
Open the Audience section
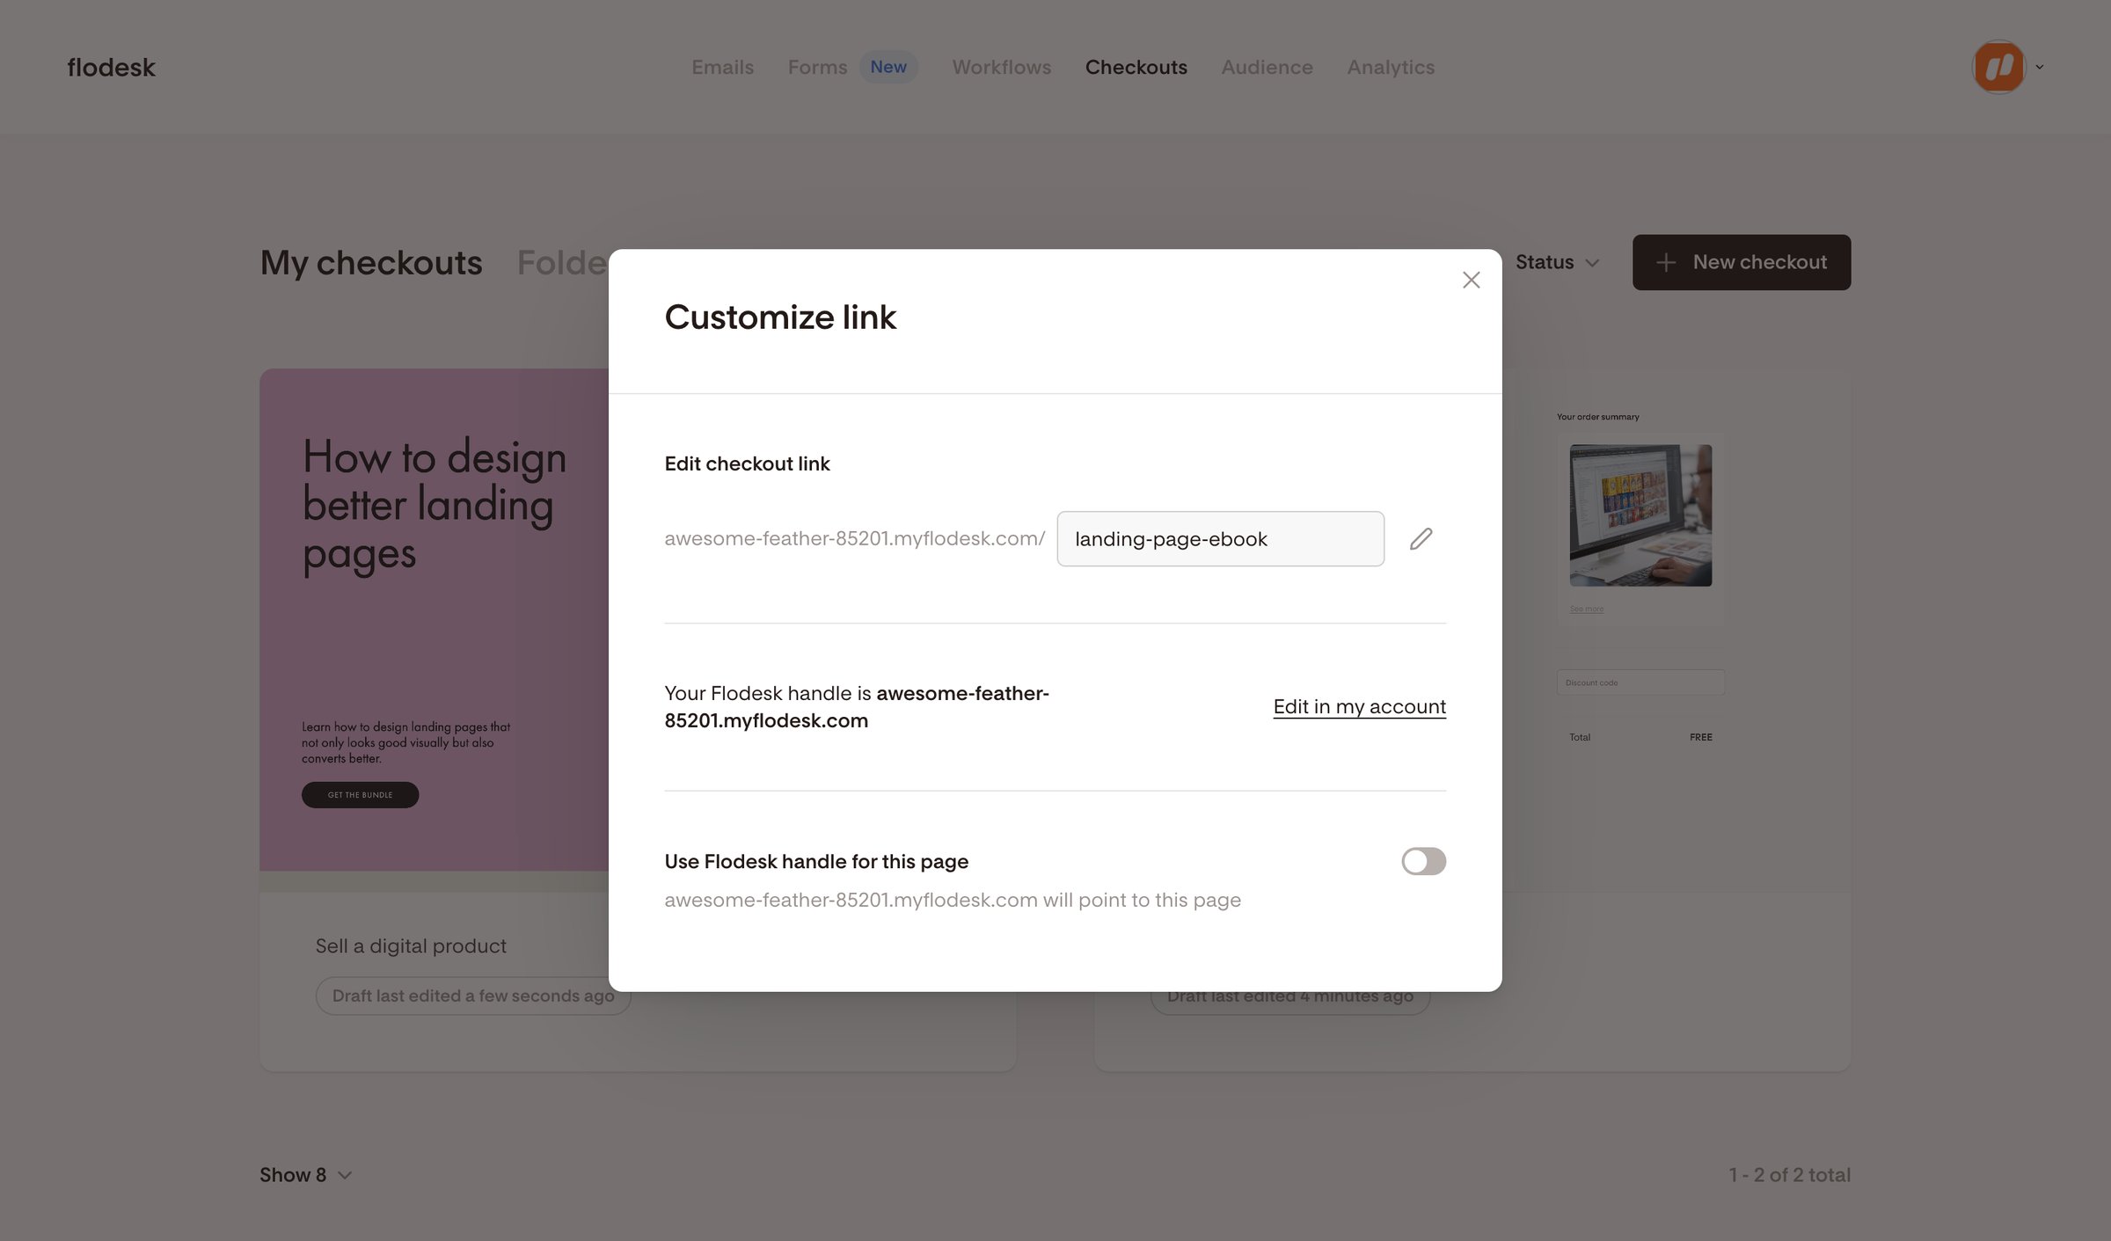coord(1267,67)
